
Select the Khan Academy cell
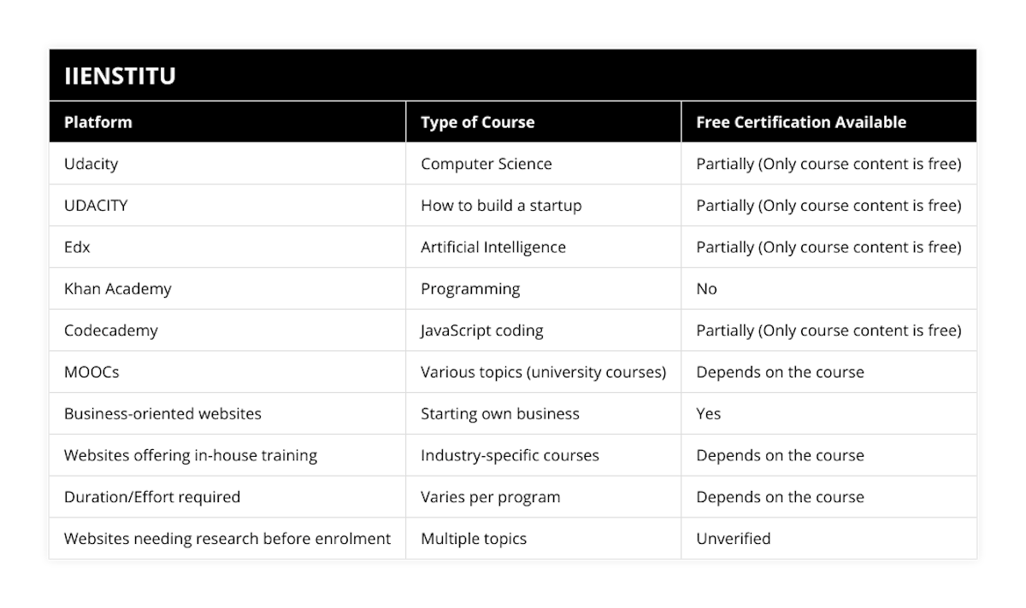point(117,289)
